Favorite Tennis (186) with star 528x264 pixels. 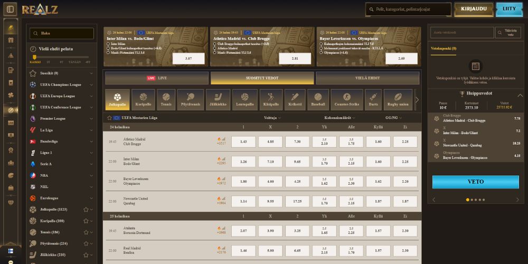pos(86,232)
